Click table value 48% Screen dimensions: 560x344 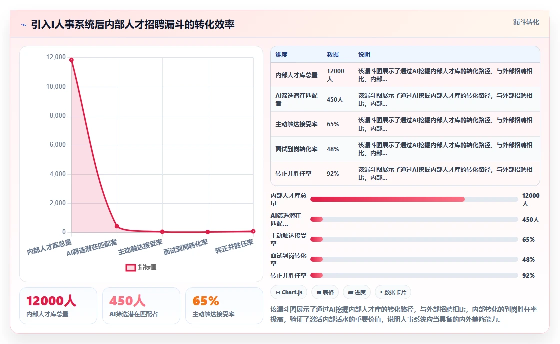(333, 149)
